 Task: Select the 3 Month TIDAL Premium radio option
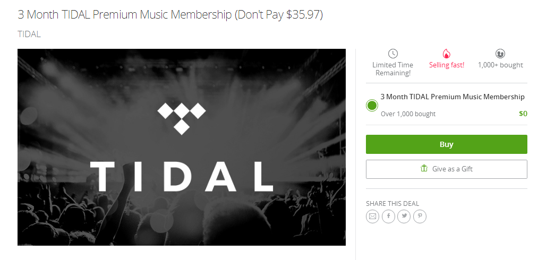pos(372,105)
